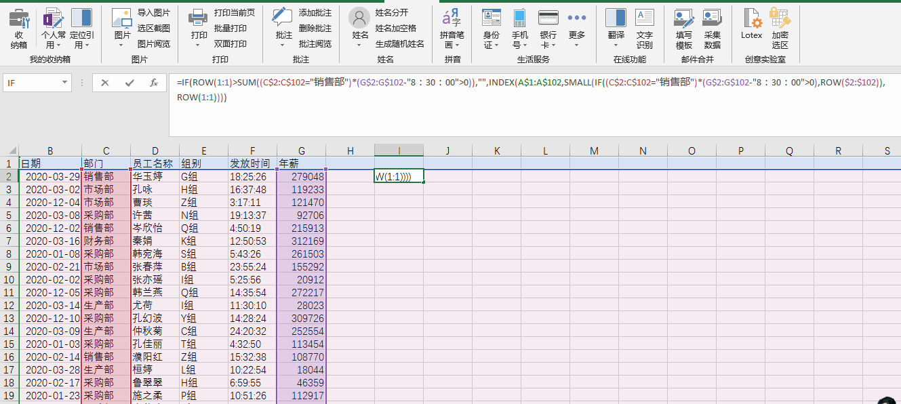The image size is (901, 404).
Task: Click 导入图片 button
Action: point(154,13)
